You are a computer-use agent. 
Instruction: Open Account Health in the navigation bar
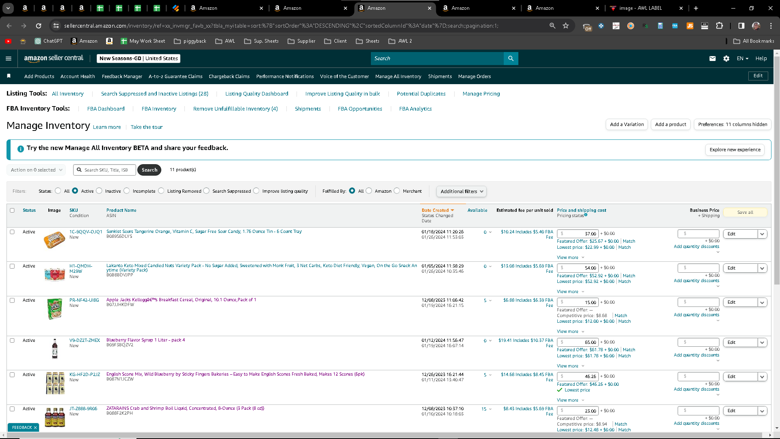[x=78, y=76]
